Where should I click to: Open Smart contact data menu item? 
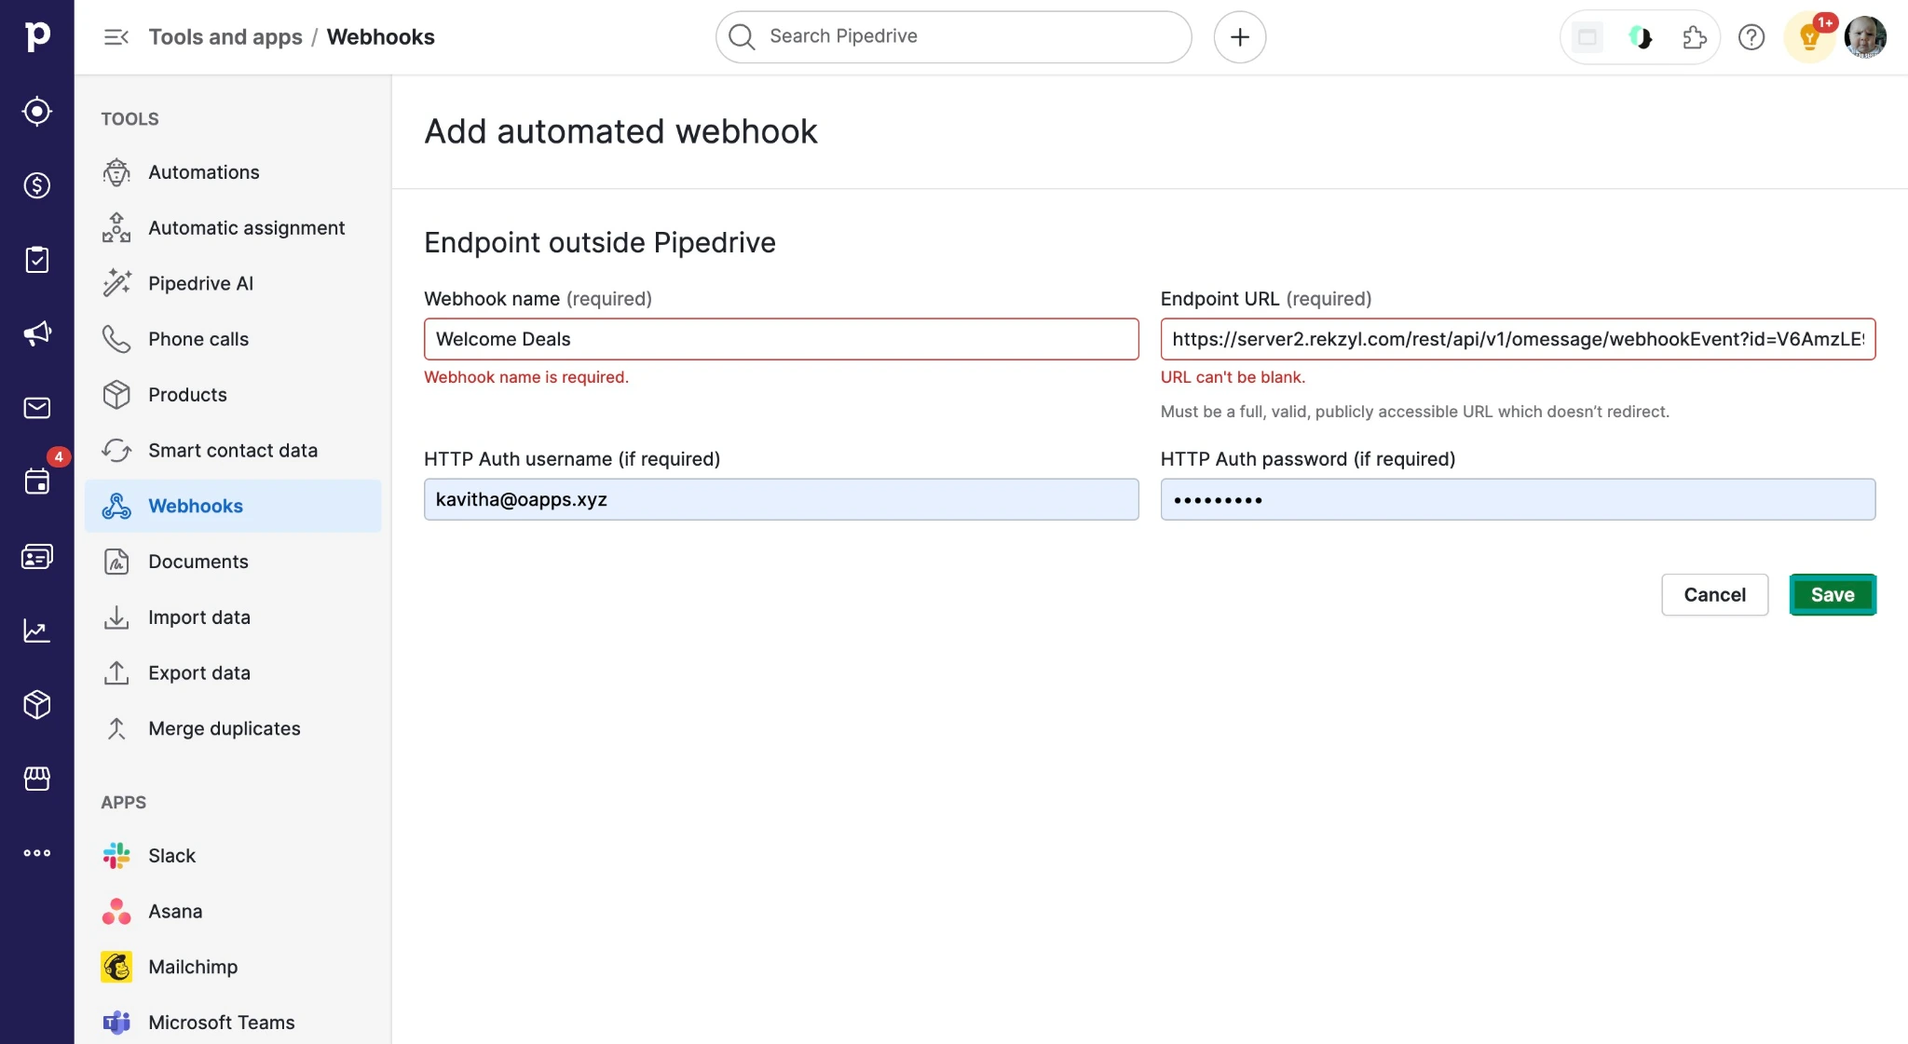(233, 451)
